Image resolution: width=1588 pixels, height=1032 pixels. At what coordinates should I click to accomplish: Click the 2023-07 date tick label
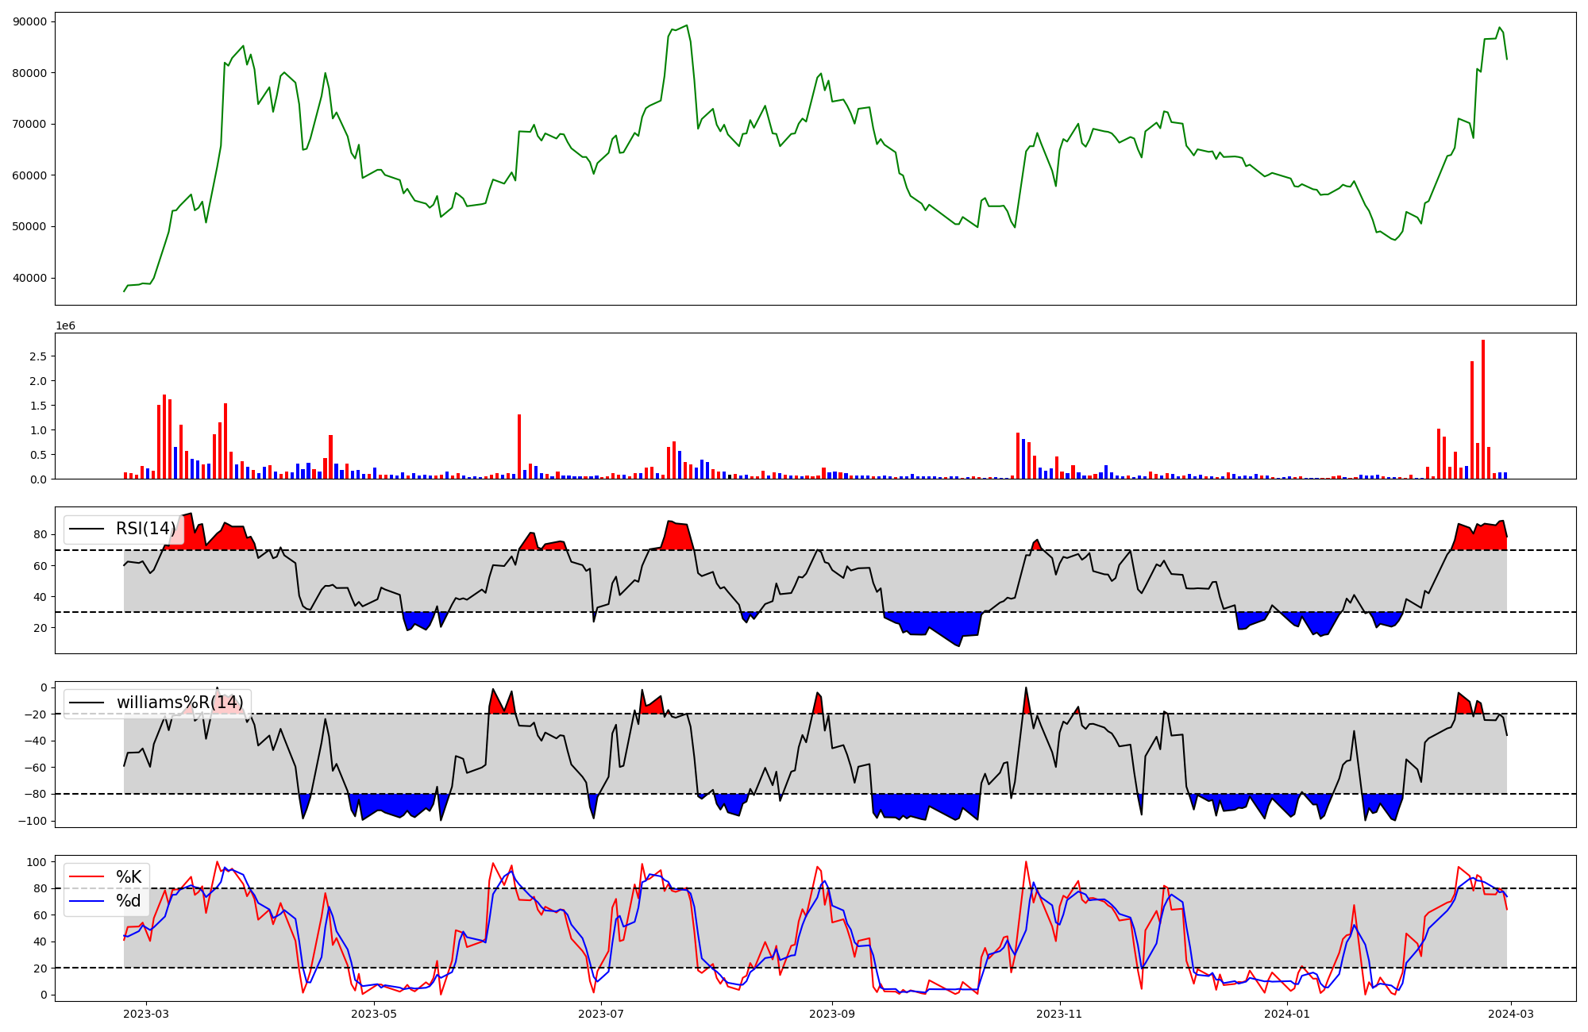point(601,1014)
